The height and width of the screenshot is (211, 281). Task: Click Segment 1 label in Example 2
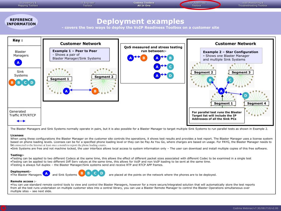pyautogui.click(x=223, y=103)
